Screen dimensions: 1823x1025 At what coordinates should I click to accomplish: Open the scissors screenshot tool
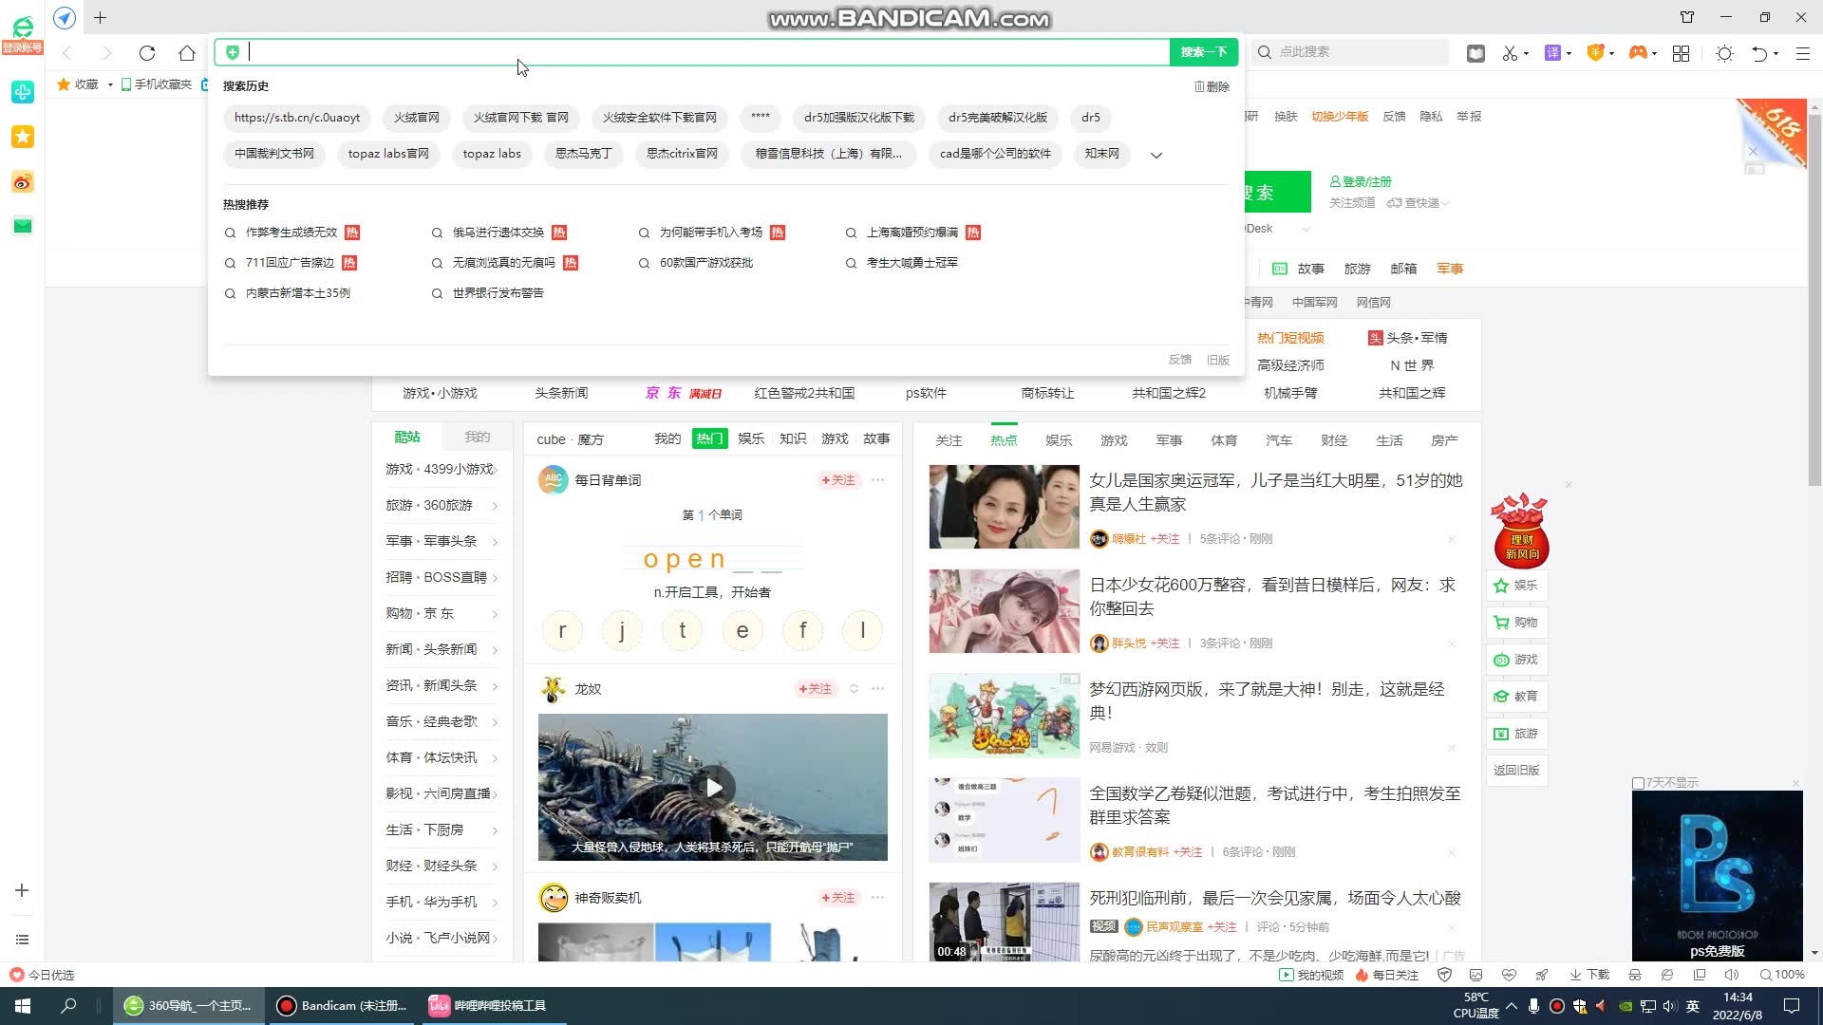1510,53
